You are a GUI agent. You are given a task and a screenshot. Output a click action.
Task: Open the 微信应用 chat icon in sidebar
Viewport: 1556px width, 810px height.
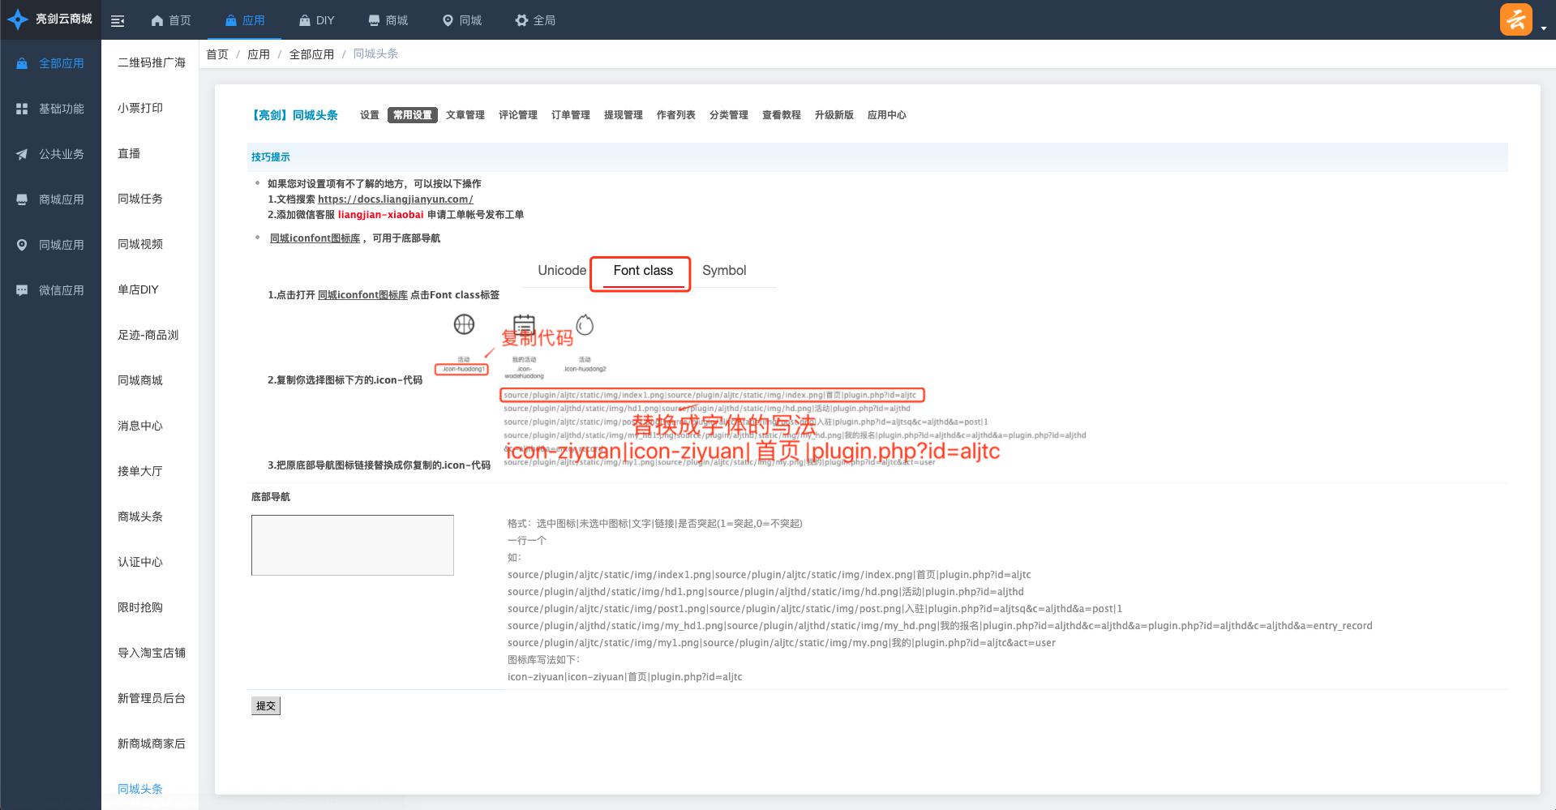click(x=22, y=290)
